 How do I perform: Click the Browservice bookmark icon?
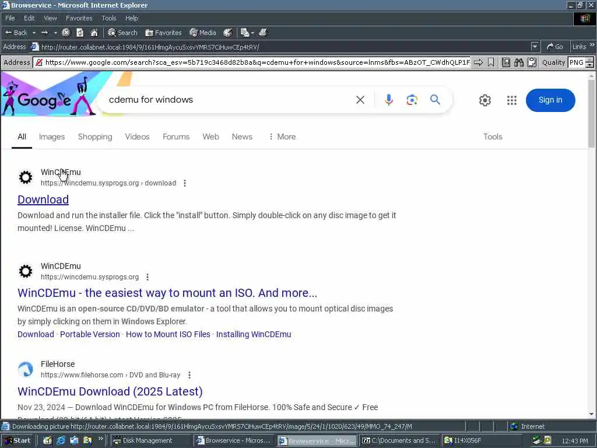491,62
